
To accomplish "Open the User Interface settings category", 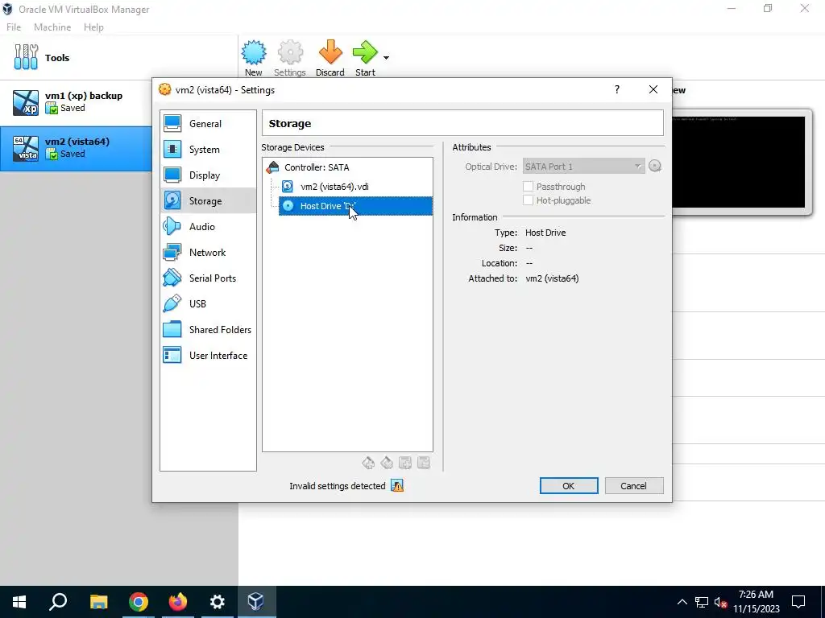I will tap(208, 355).
